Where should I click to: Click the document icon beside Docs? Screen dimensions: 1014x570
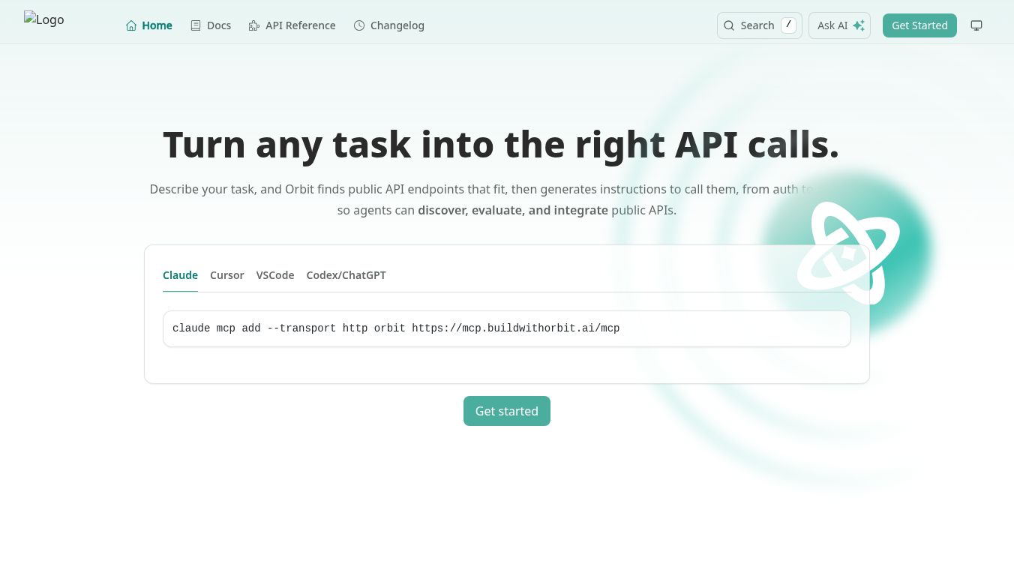(196, 25)
